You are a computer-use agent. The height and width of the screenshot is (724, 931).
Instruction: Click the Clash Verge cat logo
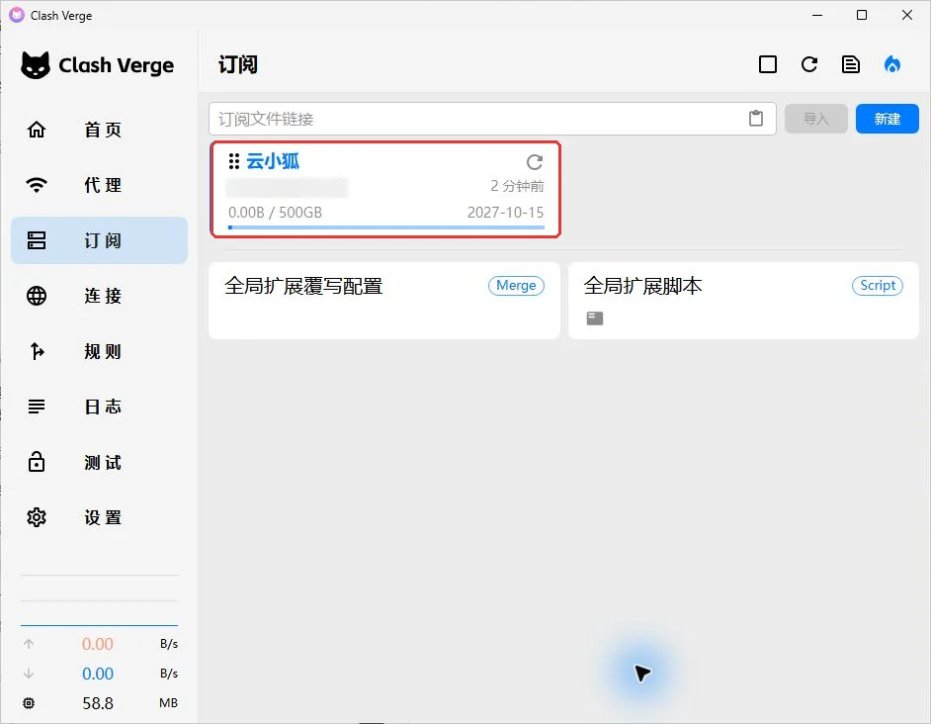click(36, 65)
